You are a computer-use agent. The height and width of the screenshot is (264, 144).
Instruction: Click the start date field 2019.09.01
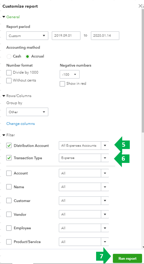pyautogui.click(x=66, y=36)
